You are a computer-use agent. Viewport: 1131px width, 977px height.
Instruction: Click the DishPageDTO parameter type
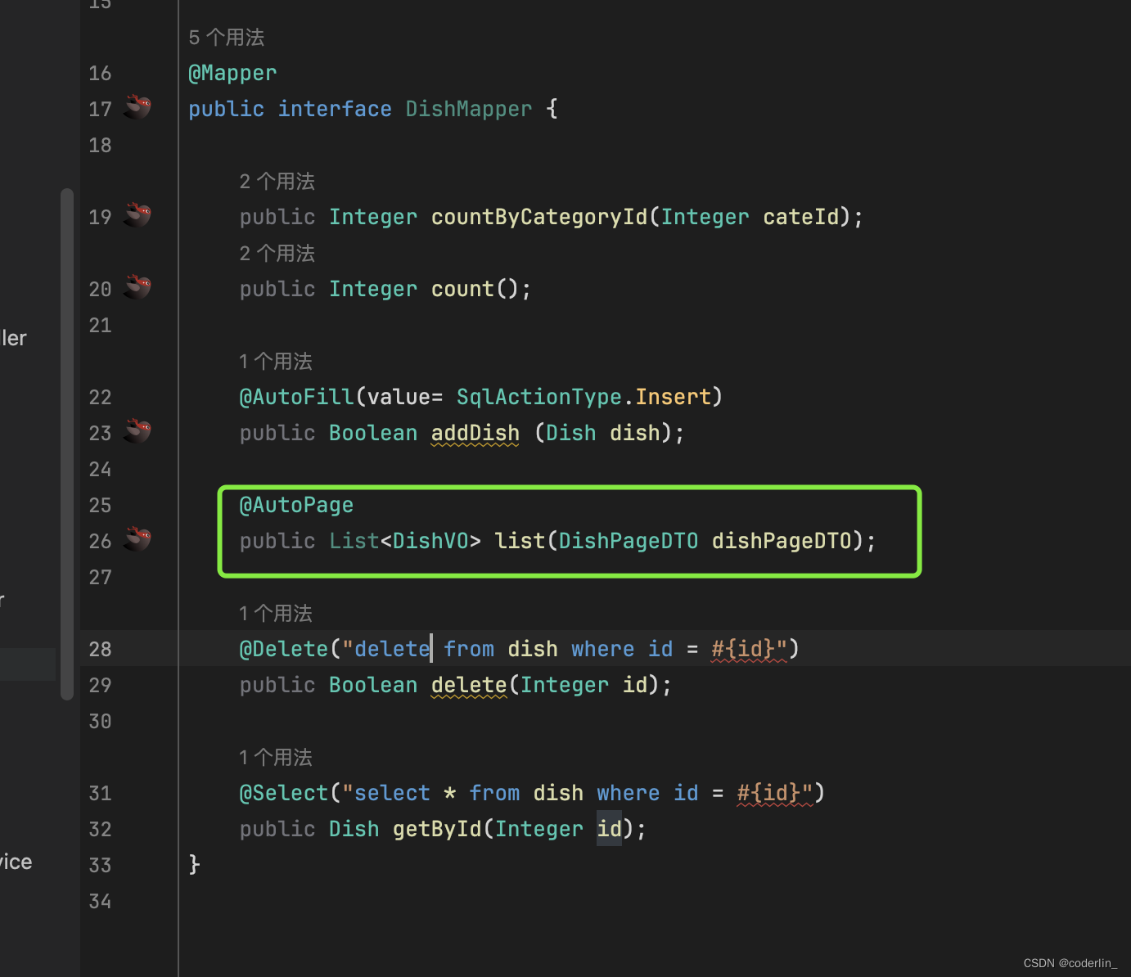pyautogui.click(x=629, y=541)
